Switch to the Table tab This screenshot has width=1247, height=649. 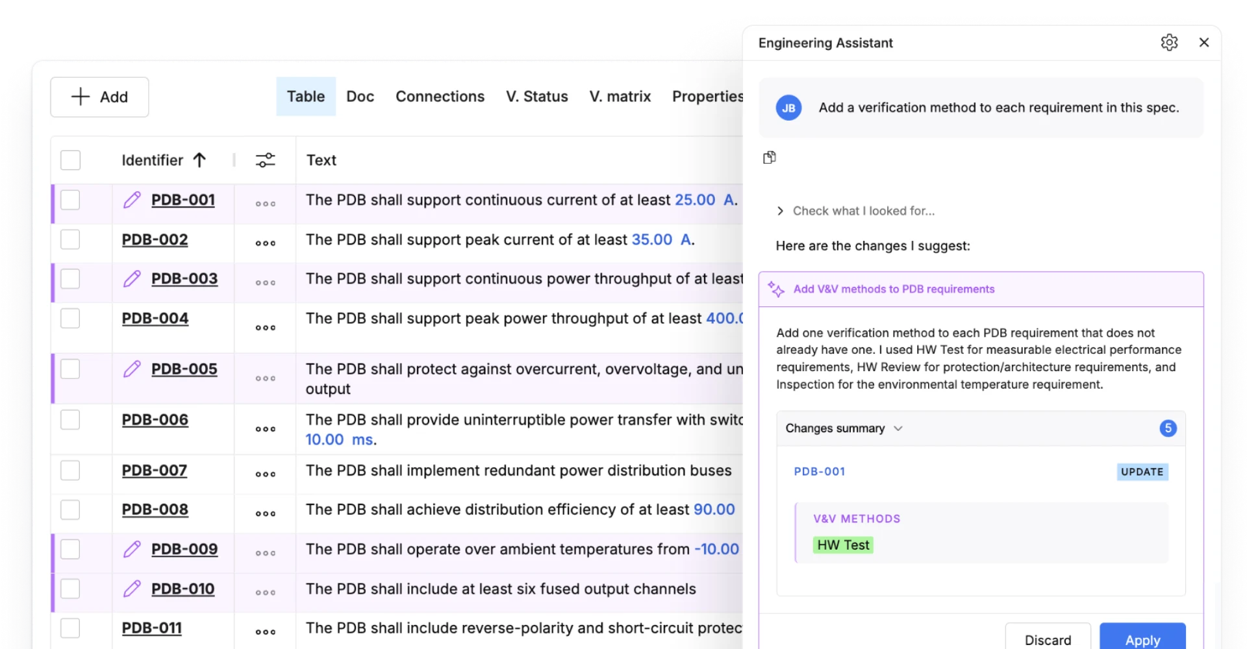click(x=306, y=96)
